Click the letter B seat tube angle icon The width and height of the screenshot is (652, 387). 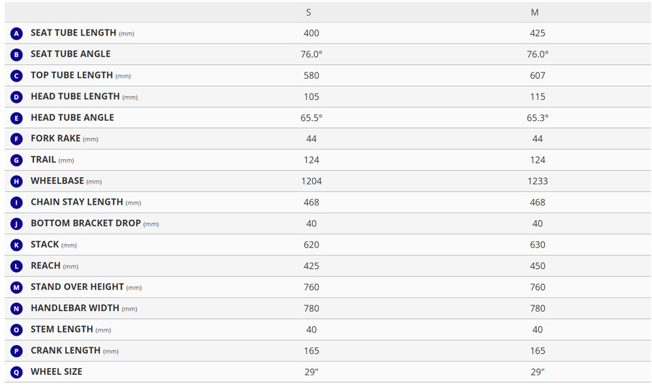(17, 54)
